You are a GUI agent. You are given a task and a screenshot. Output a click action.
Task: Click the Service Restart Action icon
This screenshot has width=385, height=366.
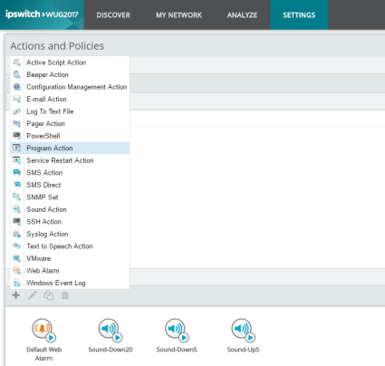tap(17, 160)
